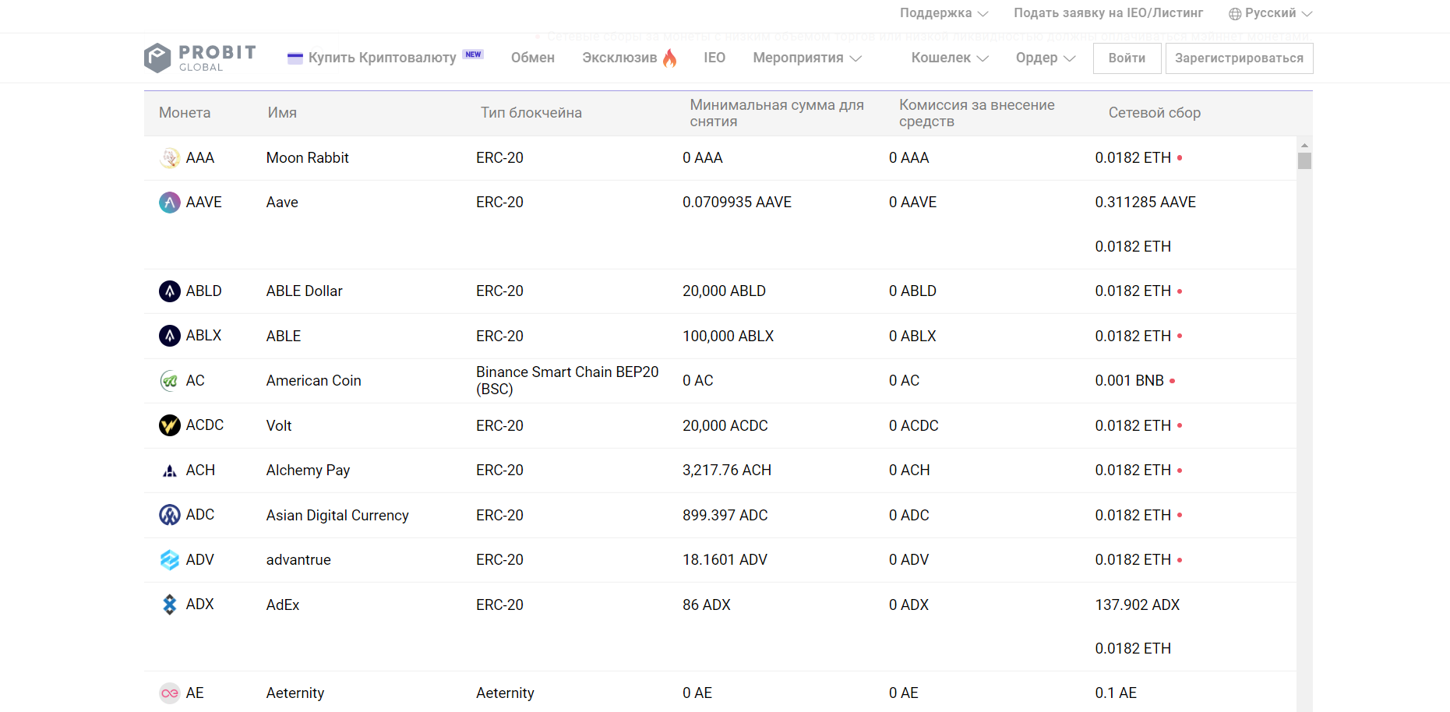Click the Moon Rabbit coin icon
The height and width of the screenshot is (712, 1450).
coord(169,157)
